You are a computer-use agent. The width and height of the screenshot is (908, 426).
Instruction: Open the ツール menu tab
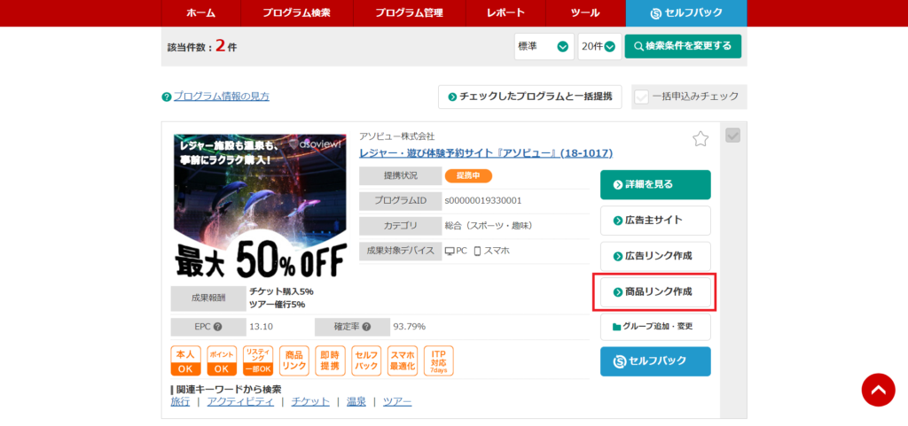(x=585, y=12)
